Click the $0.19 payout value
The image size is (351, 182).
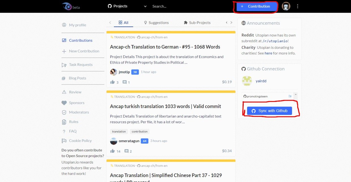[x=227, y=82]
